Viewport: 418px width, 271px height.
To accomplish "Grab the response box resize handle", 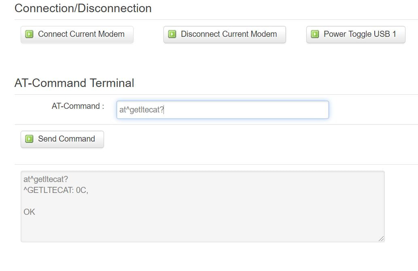I will 381,239.
